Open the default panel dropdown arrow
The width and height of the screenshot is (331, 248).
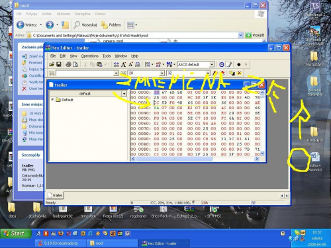click(x=124, y=94)
